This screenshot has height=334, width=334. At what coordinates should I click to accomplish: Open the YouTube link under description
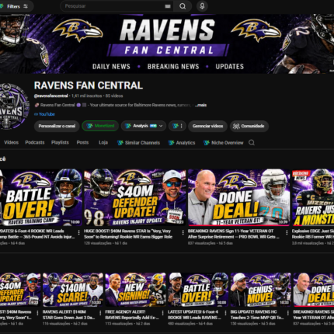pyautogui.click(x=44, y=114)
